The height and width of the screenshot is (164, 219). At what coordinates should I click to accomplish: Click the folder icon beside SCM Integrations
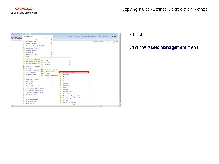click(24, 57)
